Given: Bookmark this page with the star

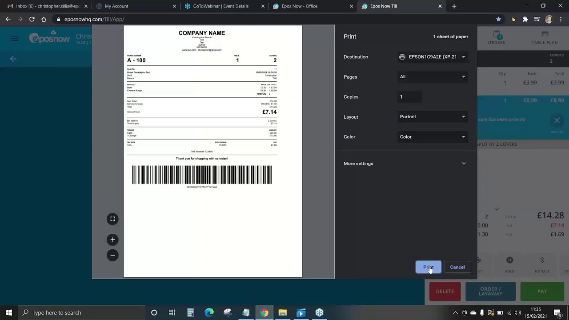Looking at the screenshot, I should [x=498, y=19].
